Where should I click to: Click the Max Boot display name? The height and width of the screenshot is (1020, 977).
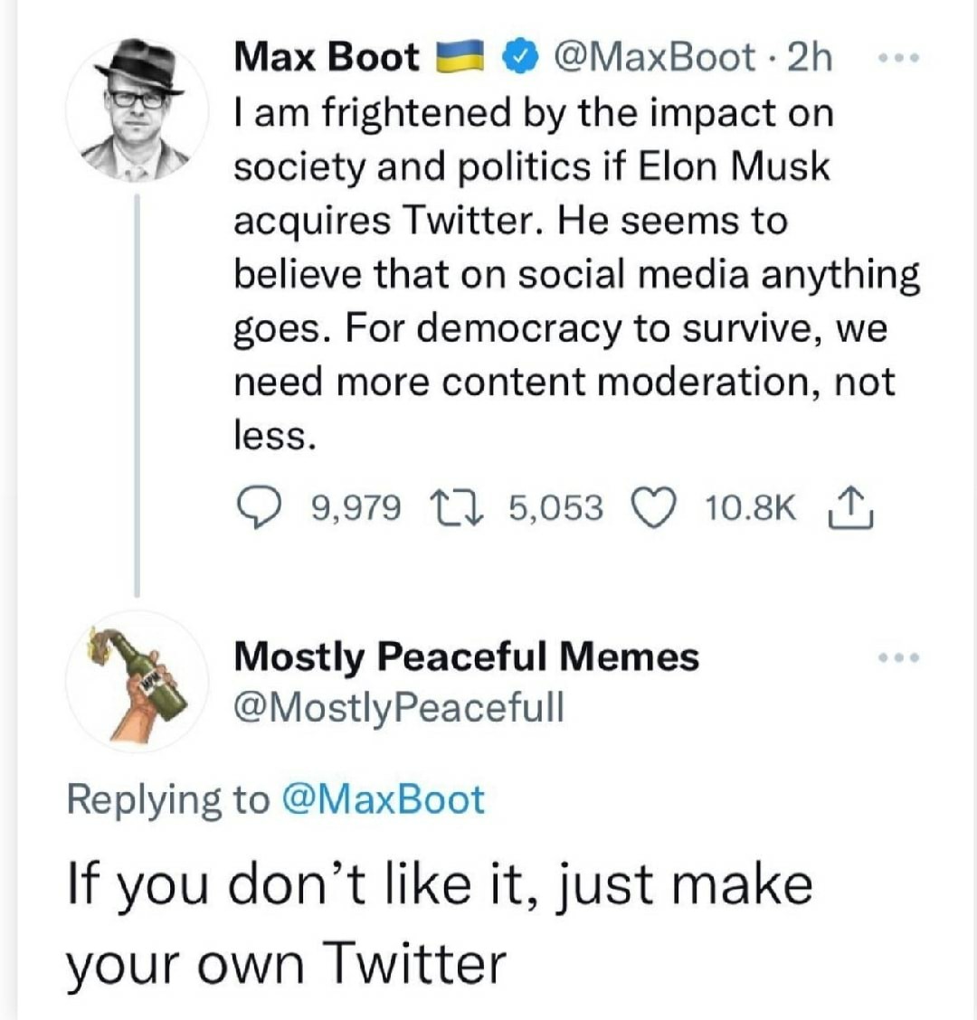coord(327,57)
